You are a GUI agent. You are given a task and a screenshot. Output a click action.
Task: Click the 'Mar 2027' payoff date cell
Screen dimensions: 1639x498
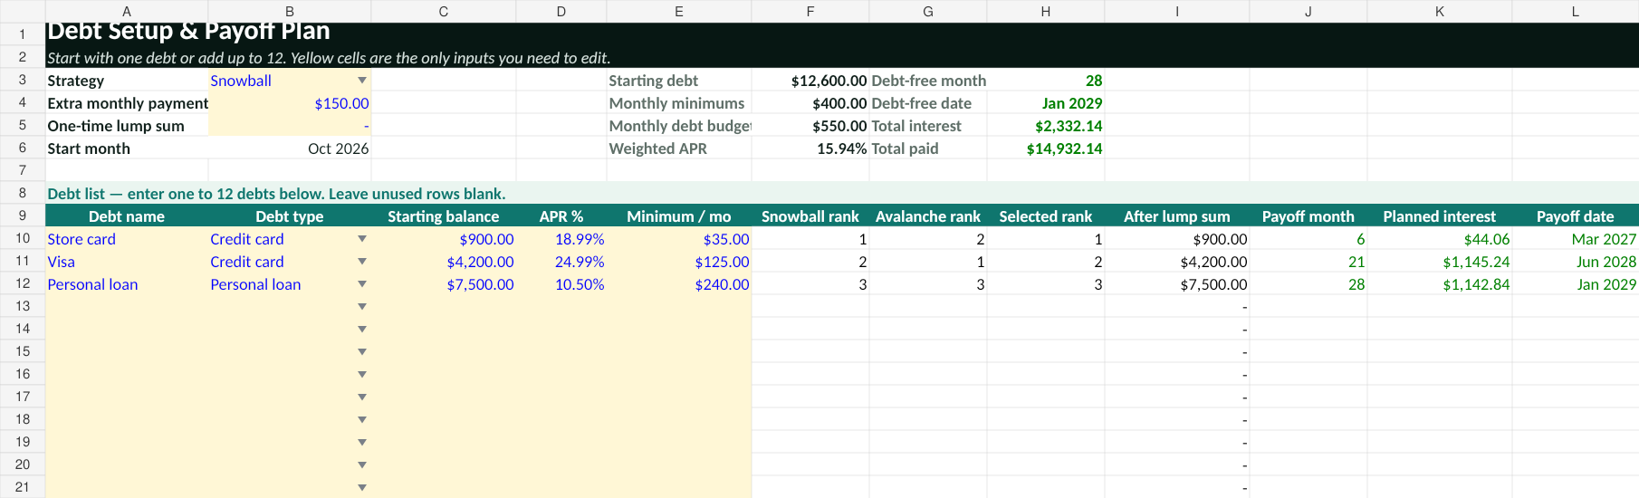1576,239
